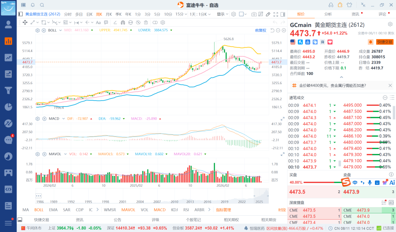
Task: Click the bell notifications icon in title bar
Action: tap(33, 5)
